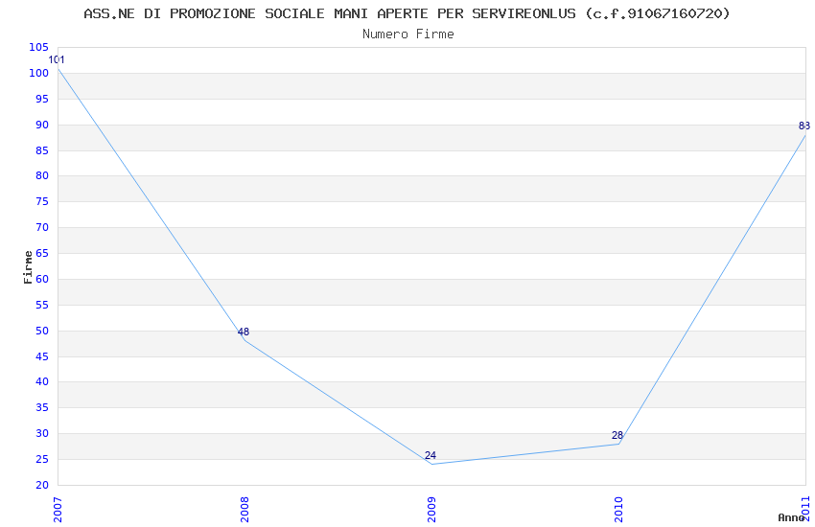Image resolution: width=815 pixels, height=527 pixels.
Task: Select x-axis year label 2009
Action: (x=431, y=510)
